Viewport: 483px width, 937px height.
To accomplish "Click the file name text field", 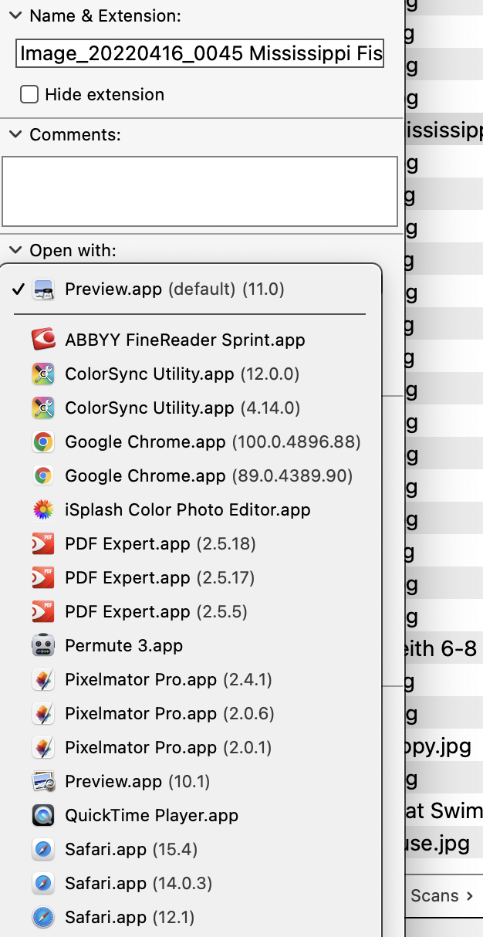I will 200,54.
